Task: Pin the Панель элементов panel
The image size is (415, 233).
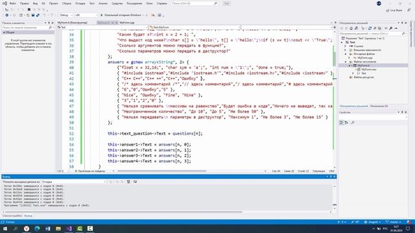Action: click(49, 23)
